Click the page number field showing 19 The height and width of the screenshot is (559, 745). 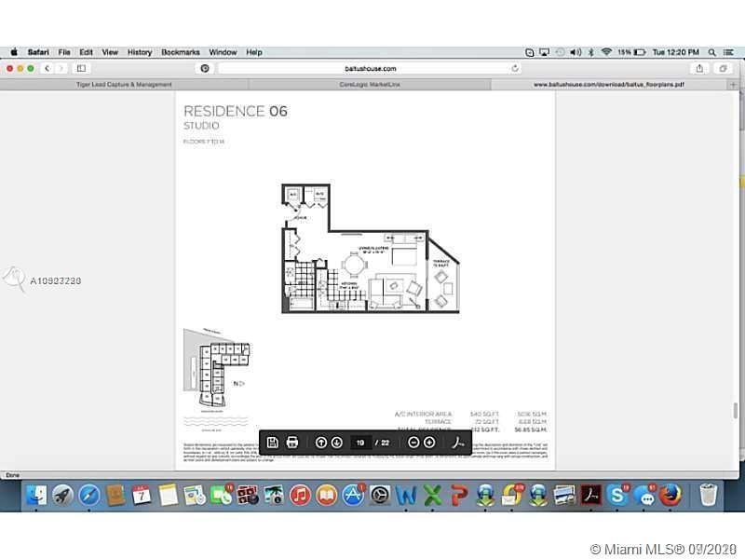coord(361,443)
